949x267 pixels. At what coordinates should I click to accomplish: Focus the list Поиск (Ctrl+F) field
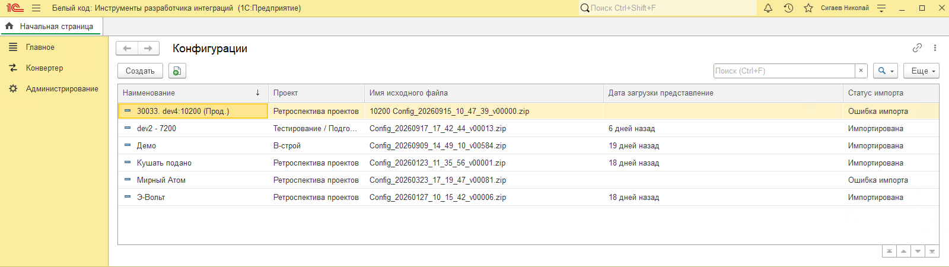point(784,71)
